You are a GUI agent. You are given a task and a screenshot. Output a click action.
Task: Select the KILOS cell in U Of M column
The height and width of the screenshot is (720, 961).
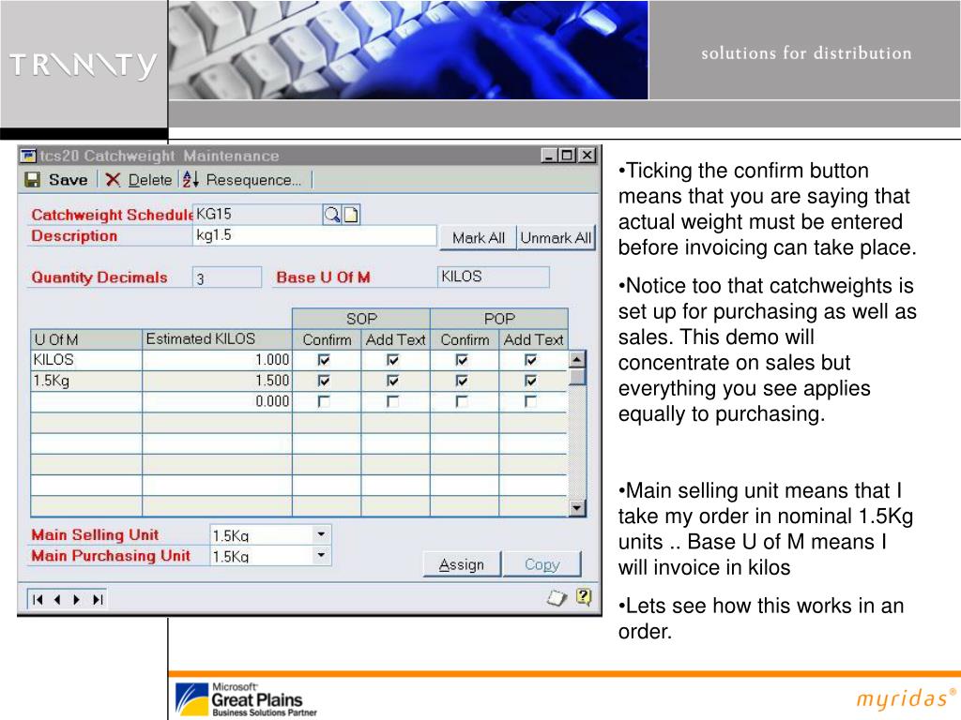coord(86,360)
